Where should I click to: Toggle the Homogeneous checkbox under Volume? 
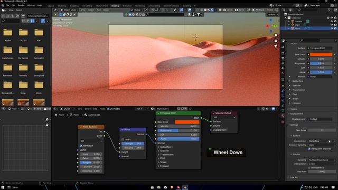309,168
